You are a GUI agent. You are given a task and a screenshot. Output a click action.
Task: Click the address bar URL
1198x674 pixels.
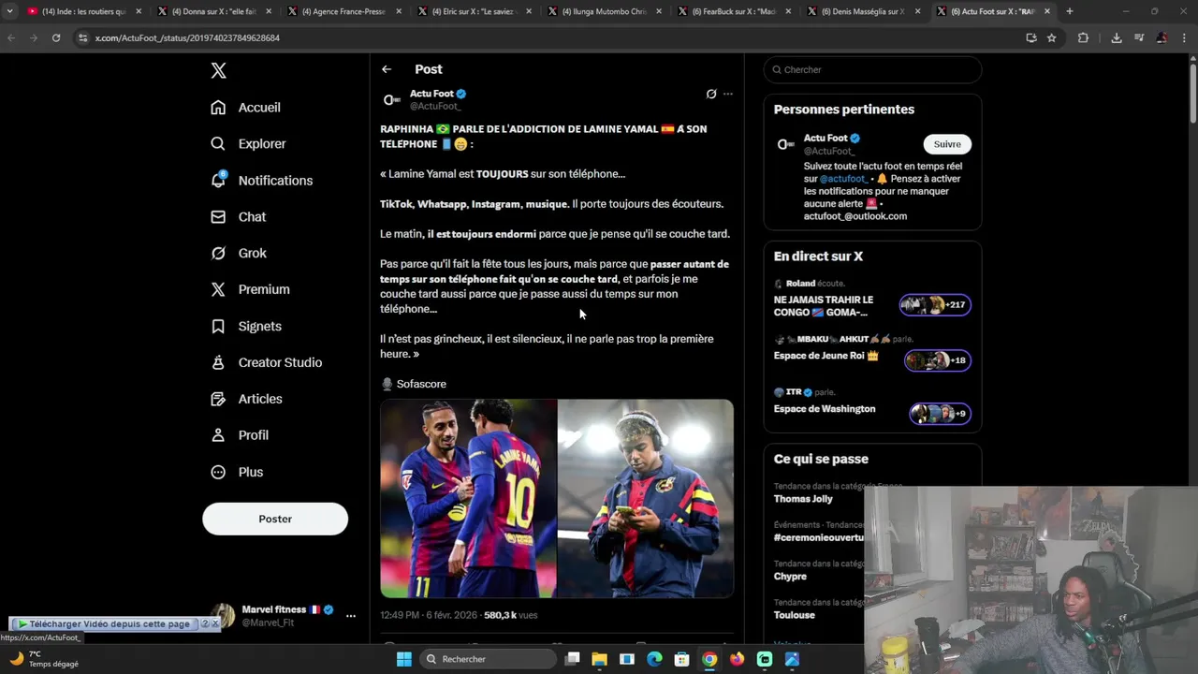[x=187, y=37]
